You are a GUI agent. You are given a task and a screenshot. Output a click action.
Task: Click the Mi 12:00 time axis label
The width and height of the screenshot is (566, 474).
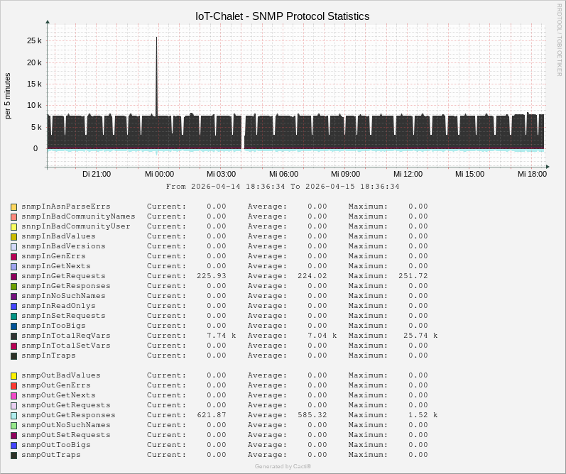tap(408, 174)
